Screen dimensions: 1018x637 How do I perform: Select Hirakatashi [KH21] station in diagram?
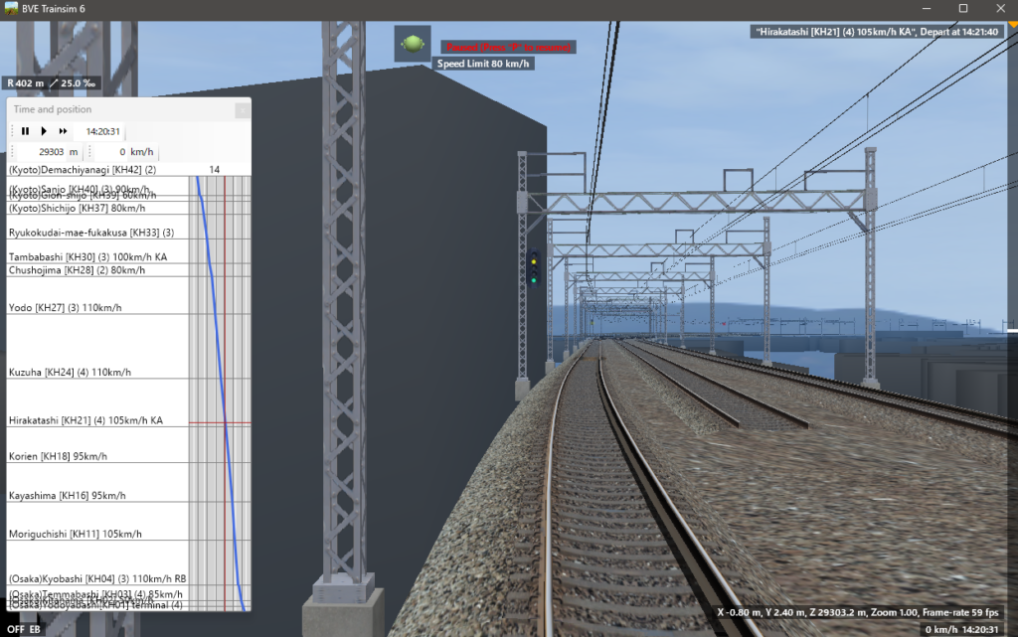point(87,420)
